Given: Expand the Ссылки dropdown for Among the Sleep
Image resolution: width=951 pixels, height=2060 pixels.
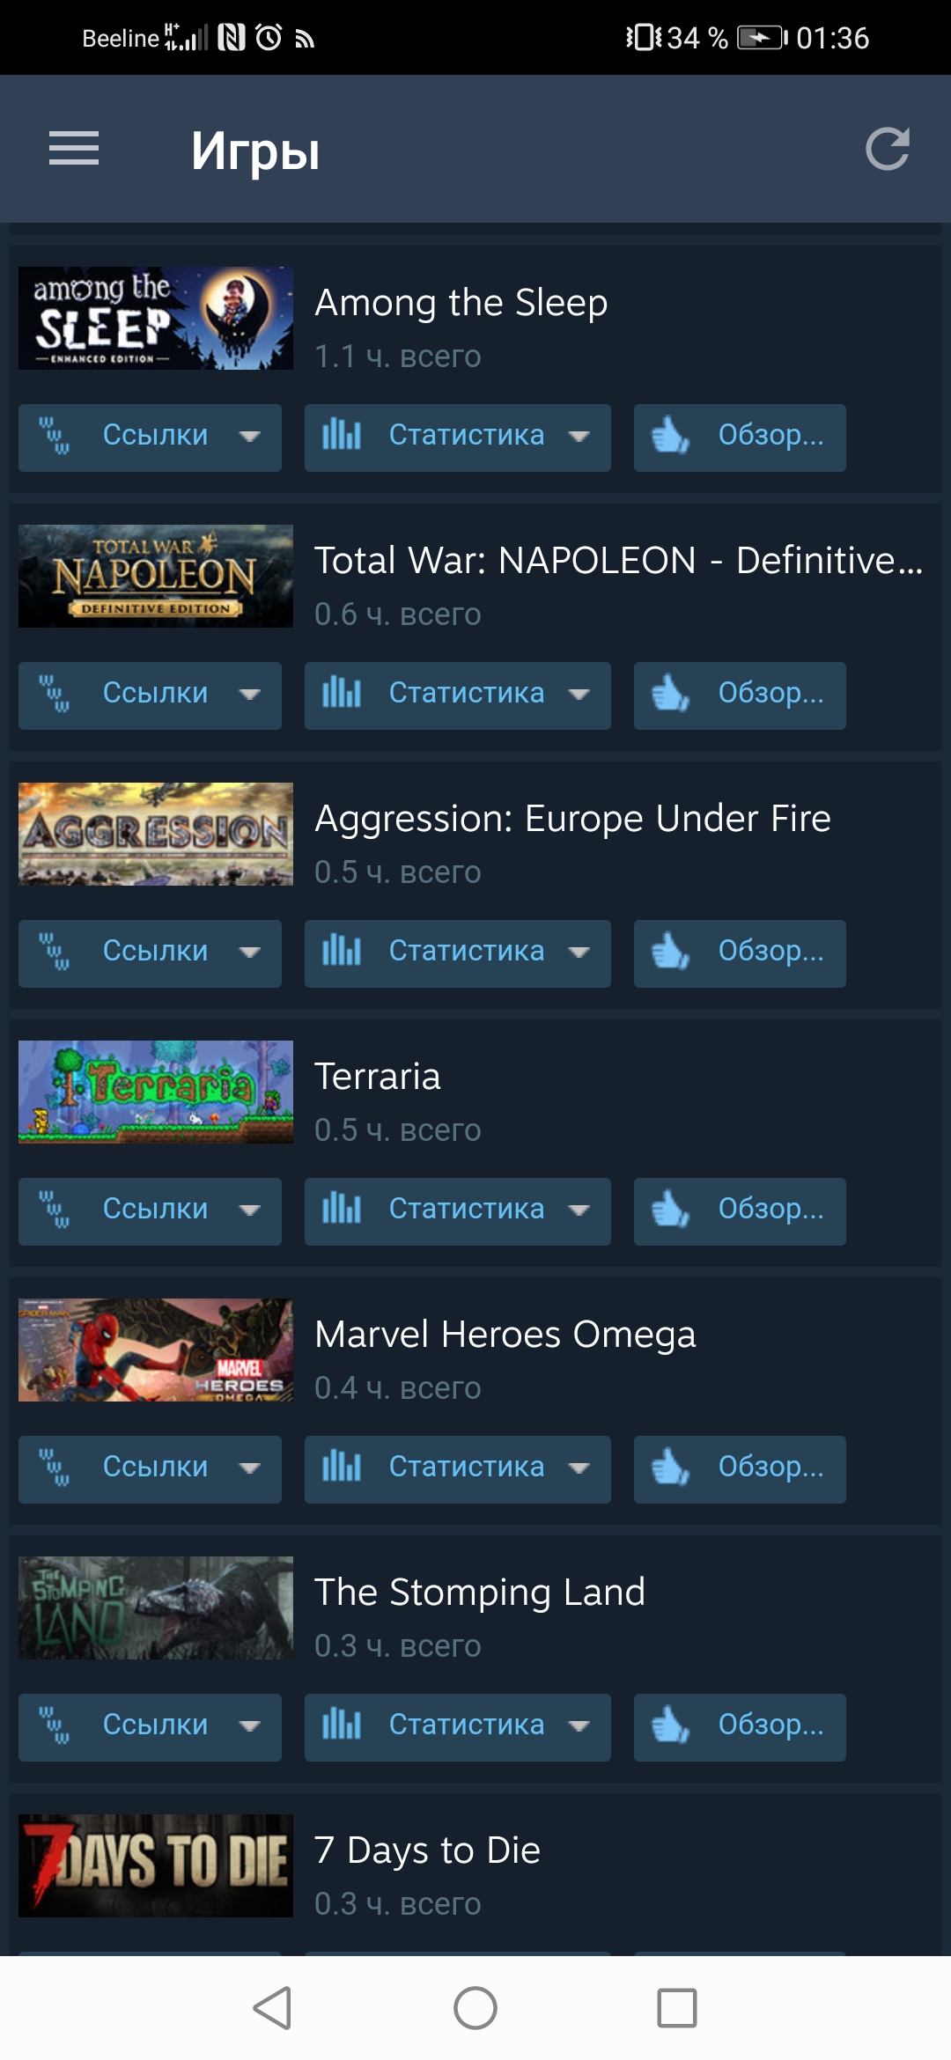Looking at the screenshot, I should tap(250, 436).
